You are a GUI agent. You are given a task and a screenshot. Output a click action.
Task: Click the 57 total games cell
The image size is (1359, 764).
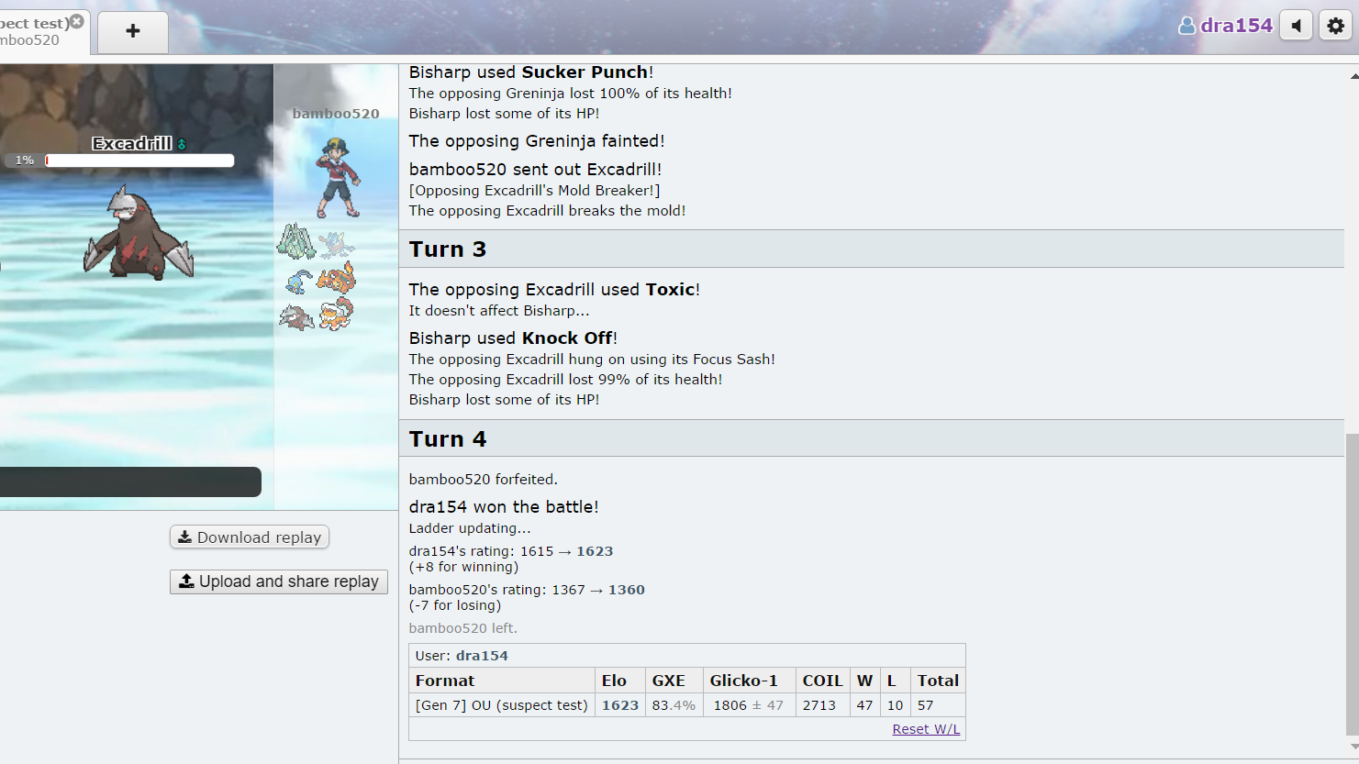pos(938,705)
